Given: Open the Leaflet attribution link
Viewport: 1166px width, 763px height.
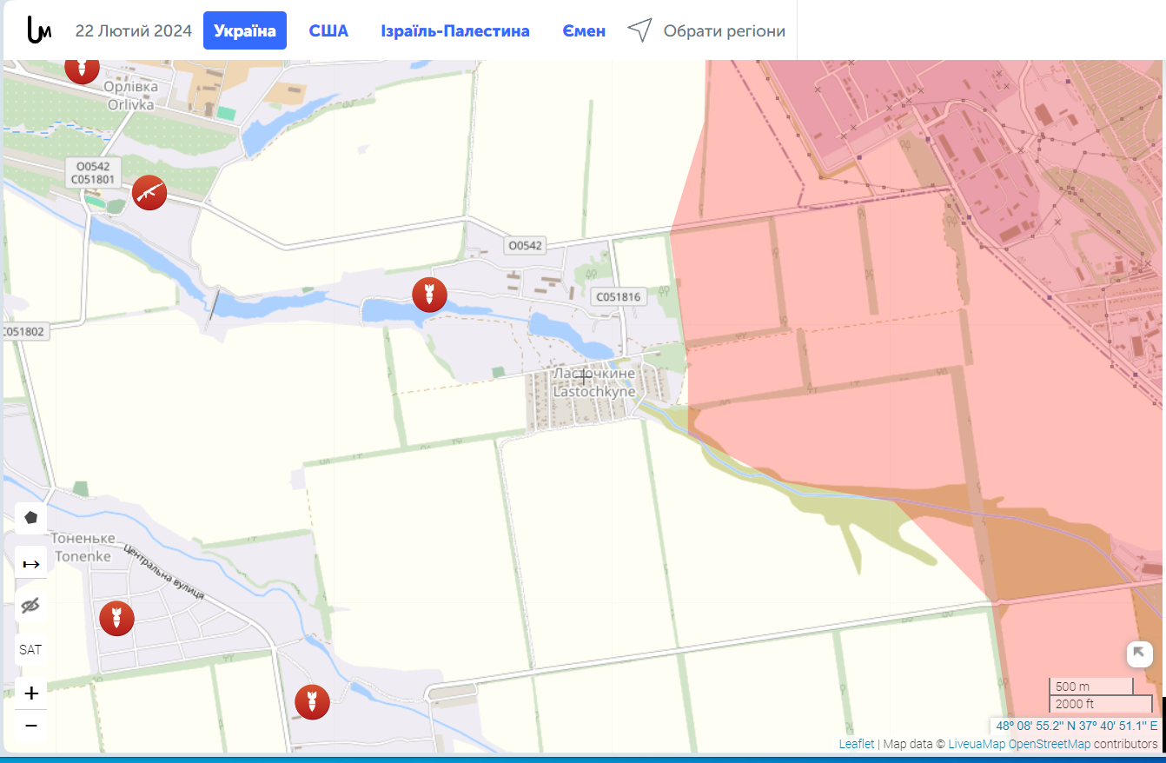Looking at the screenshot, I should pos(857,744).
